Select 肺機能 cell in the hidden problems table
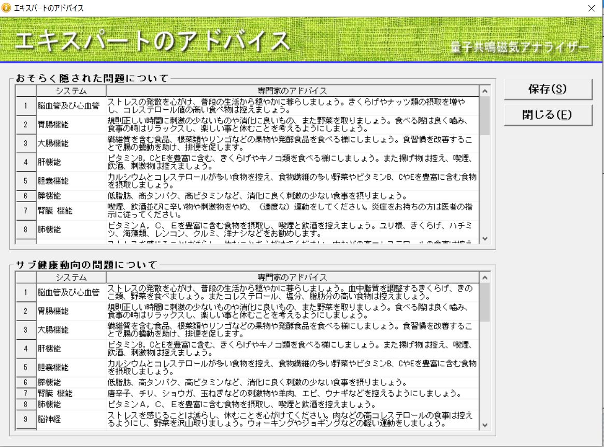Image resolution: width=604 pixels, height=447 pixels. (x=71, y=229)
